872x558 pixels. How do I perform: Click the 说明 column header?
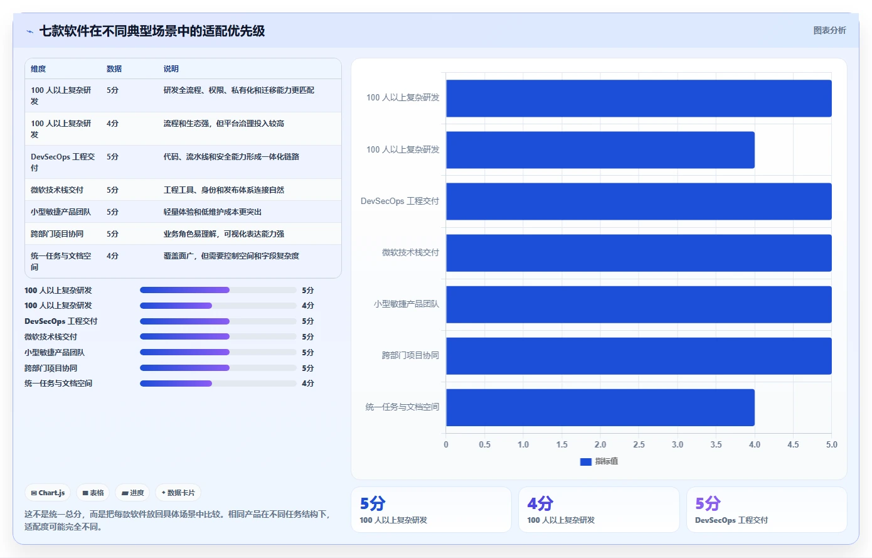coord(171,69)
